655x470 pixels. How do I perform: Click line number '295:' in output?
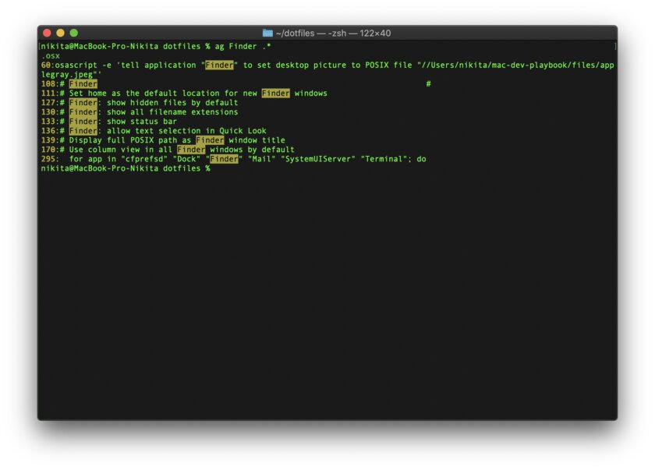pyautogui.click(x=51, y=159)
